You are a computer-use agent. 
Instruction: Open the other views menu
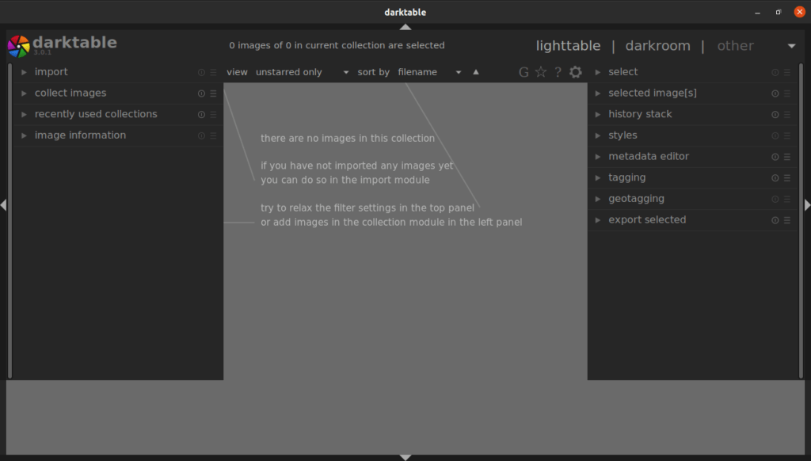tap(735, 46)
